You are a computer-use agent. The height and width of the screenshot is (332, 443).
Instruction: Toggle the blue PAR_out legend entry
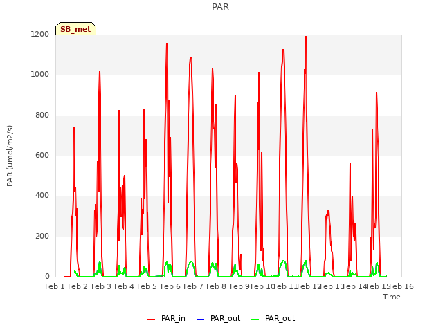218,318
